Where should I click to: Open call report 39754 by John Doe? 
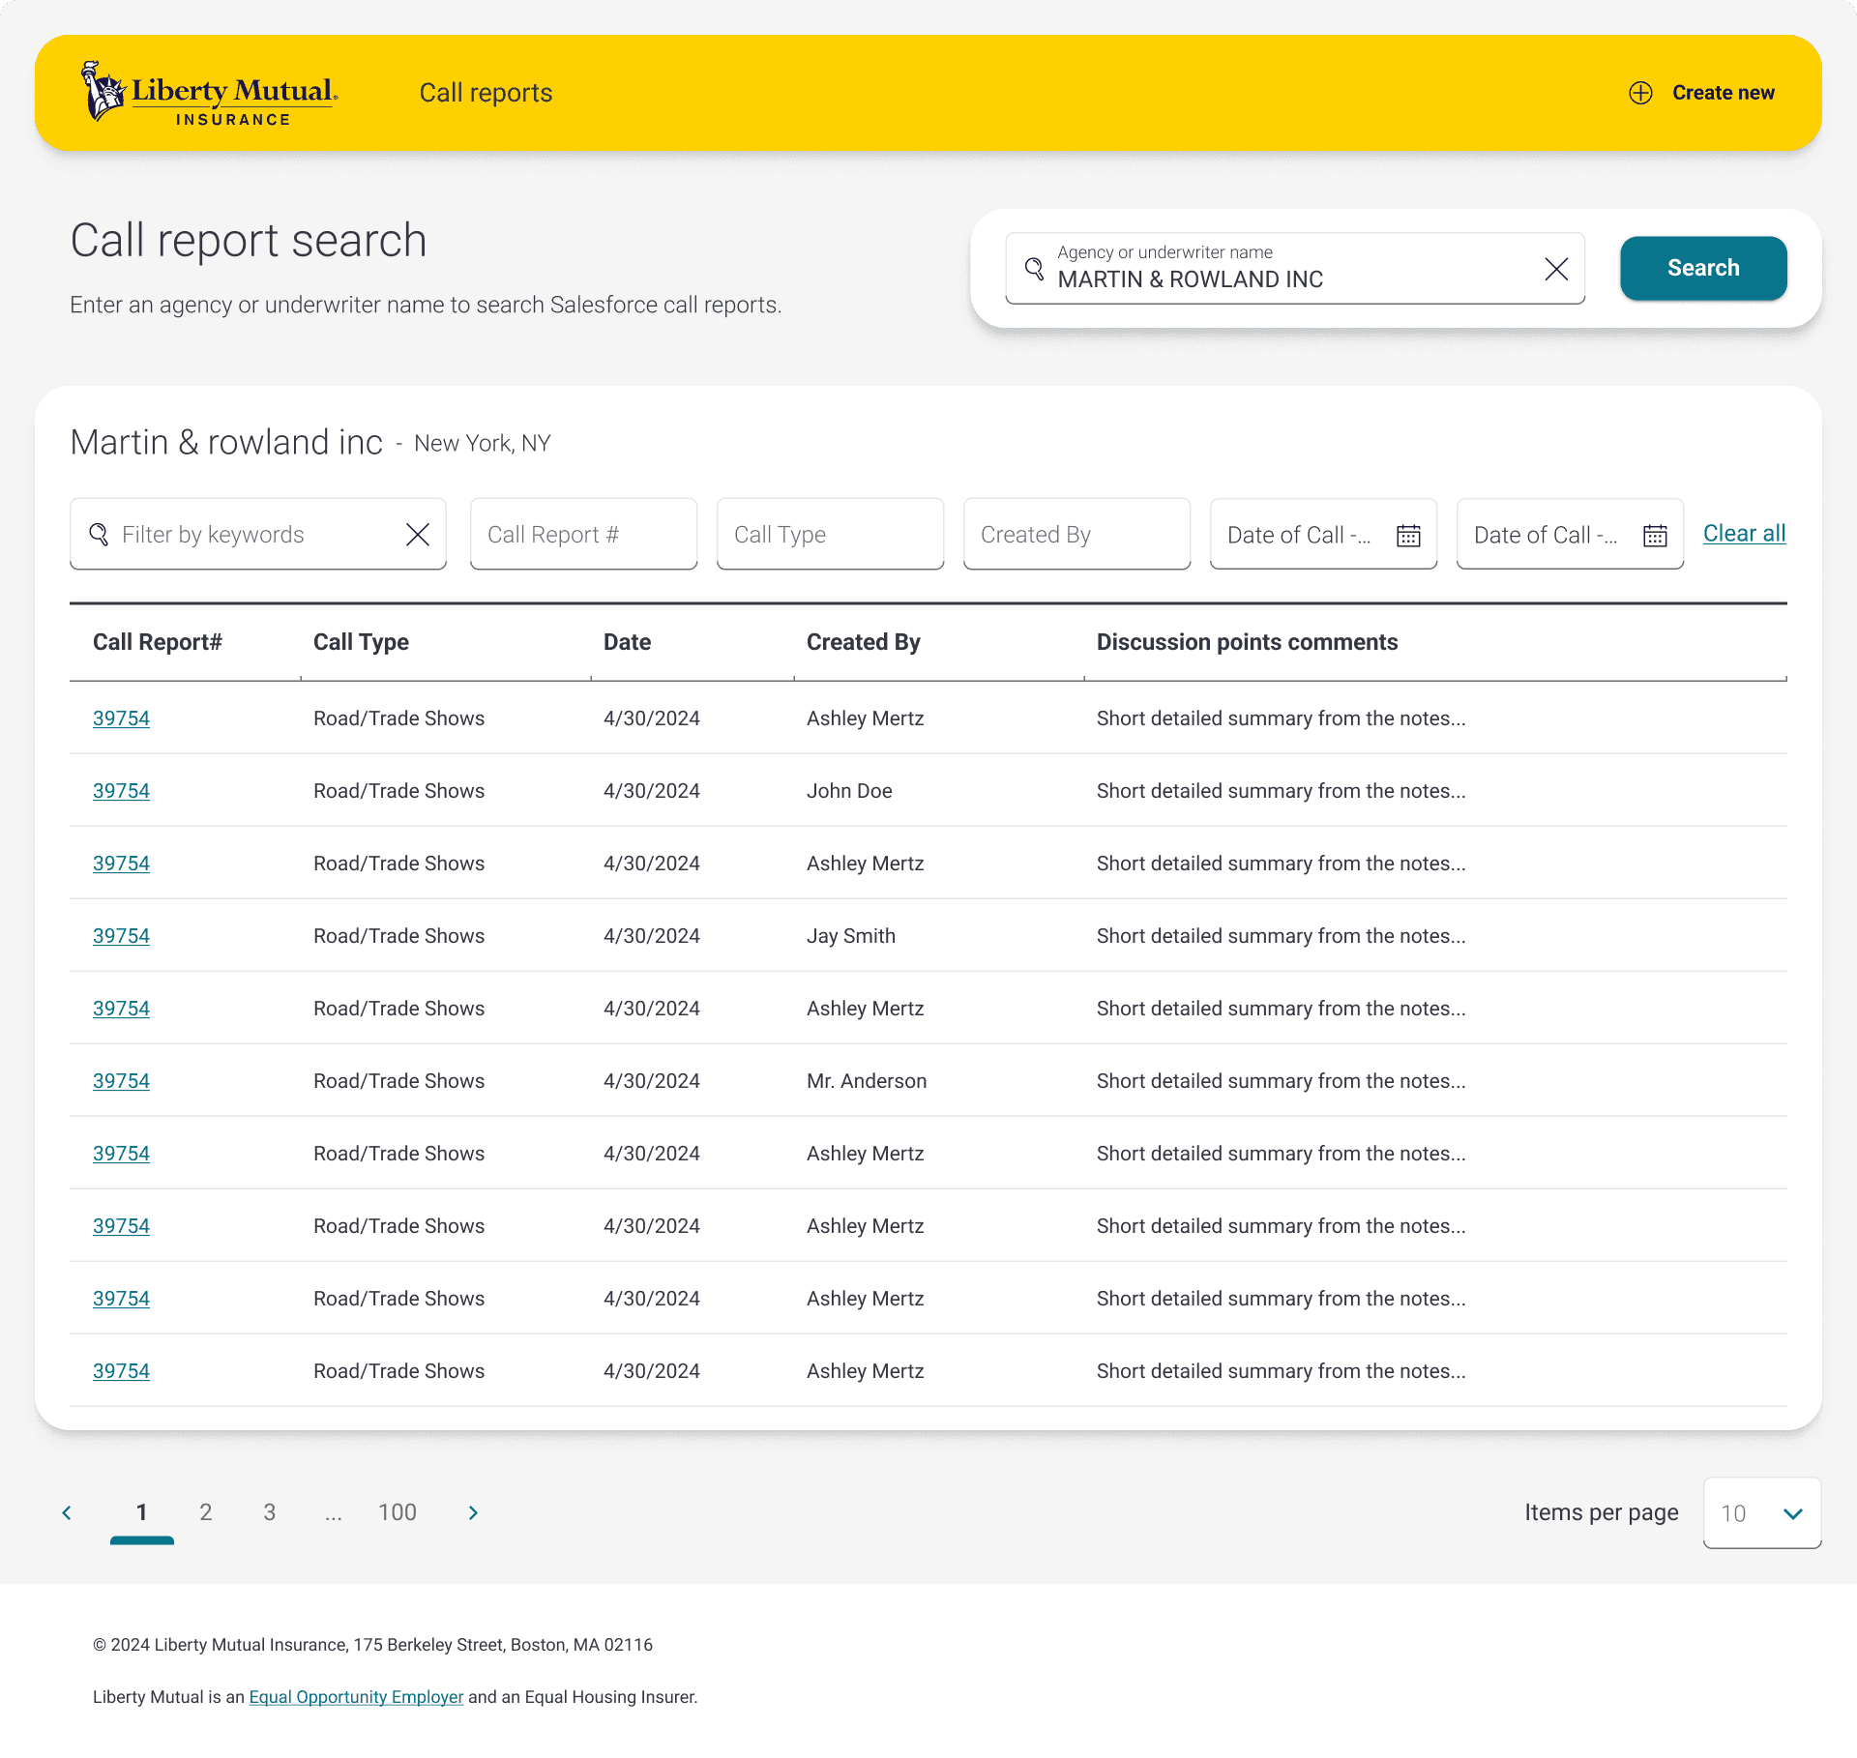coord(121,791)
